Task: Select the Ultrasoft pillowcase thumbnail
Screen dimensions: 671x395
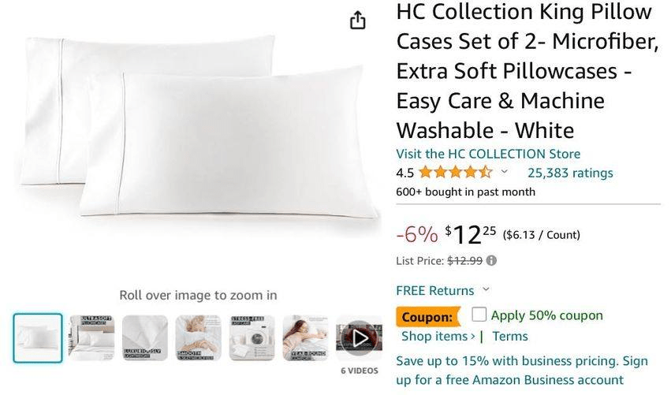Action: click(x=91, y=338)
